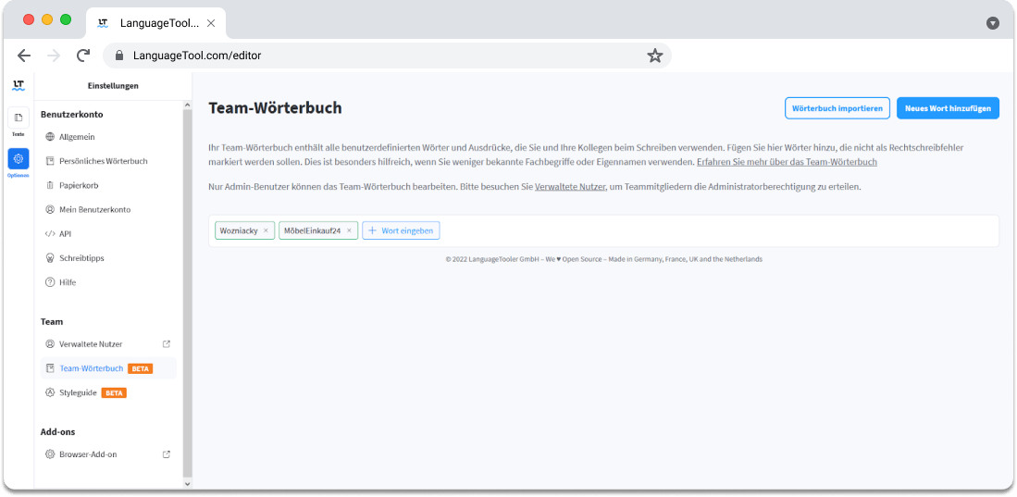Image resolution: width=1017 pixels, height=497 pixels.
Task: Click the Wozniacky word chip
Action: point(244,230)
